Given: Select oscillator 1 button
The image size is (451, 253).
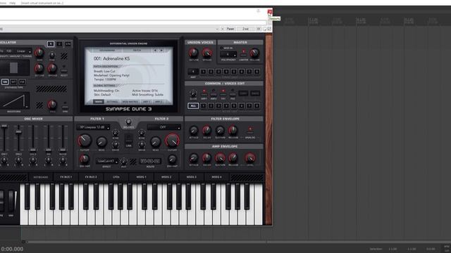Looking at the screenshot, I should 51,44.
